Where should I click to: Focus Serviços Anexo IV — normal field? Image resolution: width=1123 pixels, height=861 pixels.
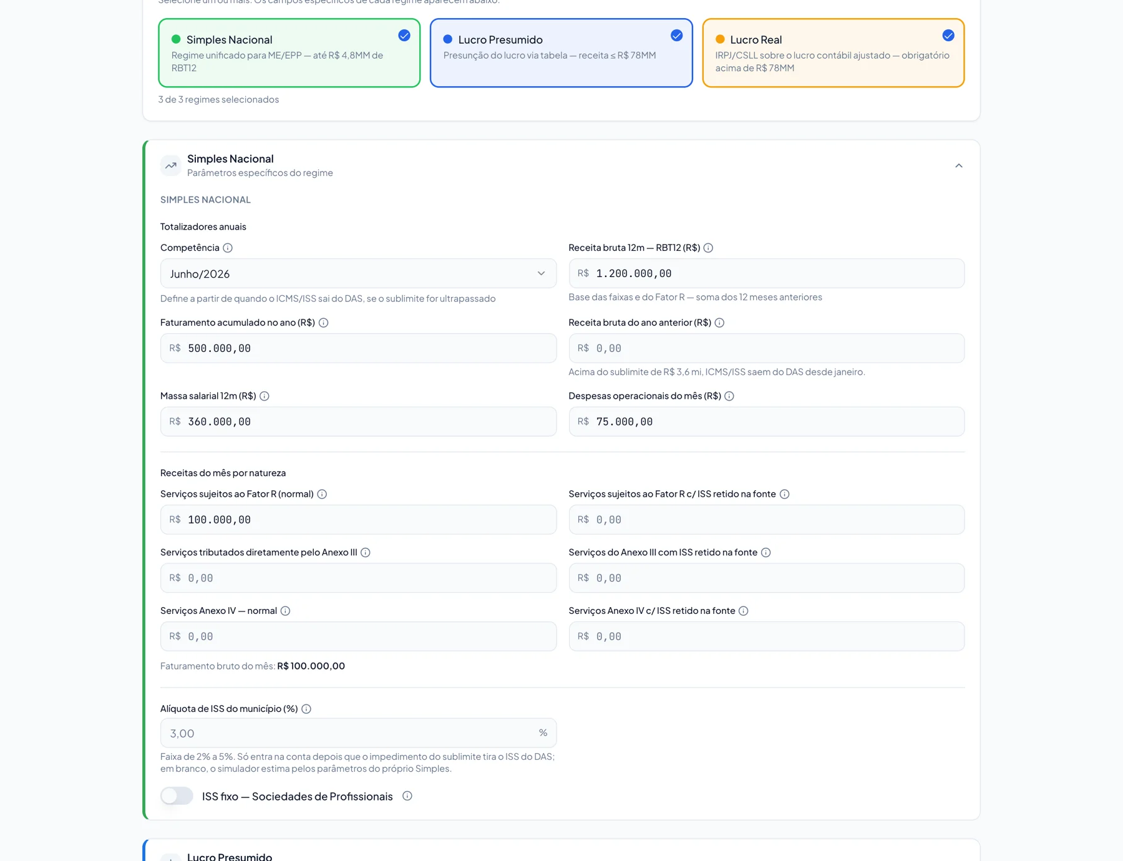click(x=358, y=636)
